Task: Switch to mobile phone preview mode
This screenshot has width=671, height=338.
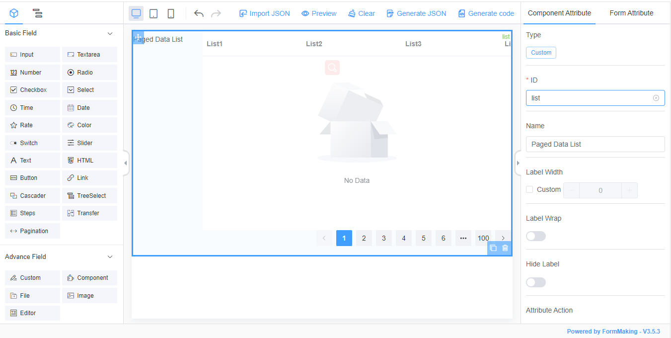Action: coord(171,13)
